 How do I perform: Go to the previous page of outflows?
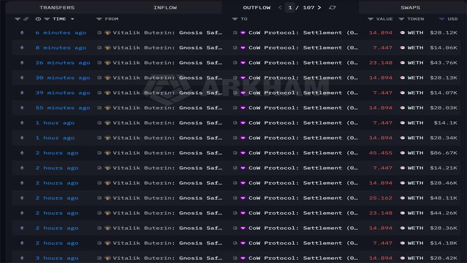click(x=280, y=8)
